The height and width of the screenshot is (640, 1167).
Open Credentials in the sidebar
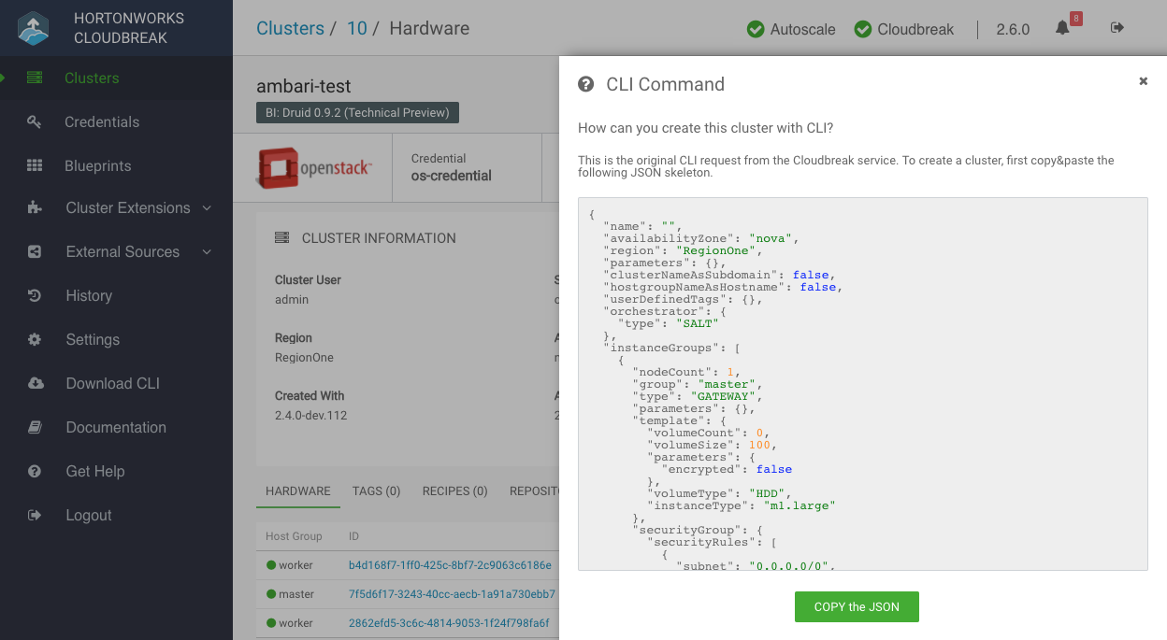click(x=102, y=121)
